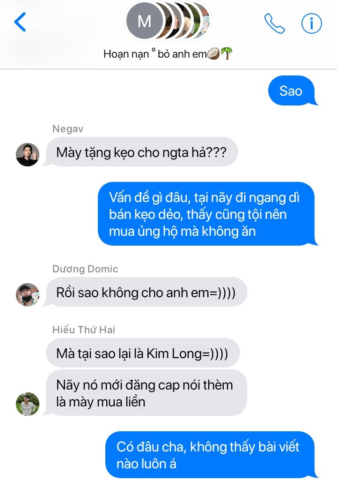Tap Dương Domic's profile picture
337x488 pixels.
coord(28,295)
